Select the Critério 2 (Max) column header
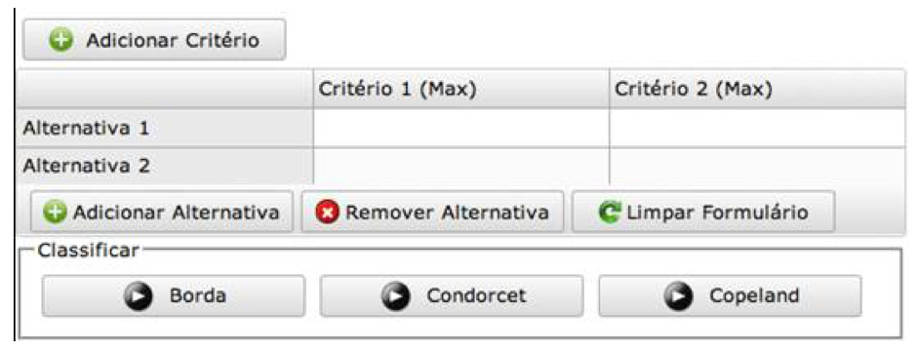This screenshot has width=917, height=353. [x=757, y=89]
